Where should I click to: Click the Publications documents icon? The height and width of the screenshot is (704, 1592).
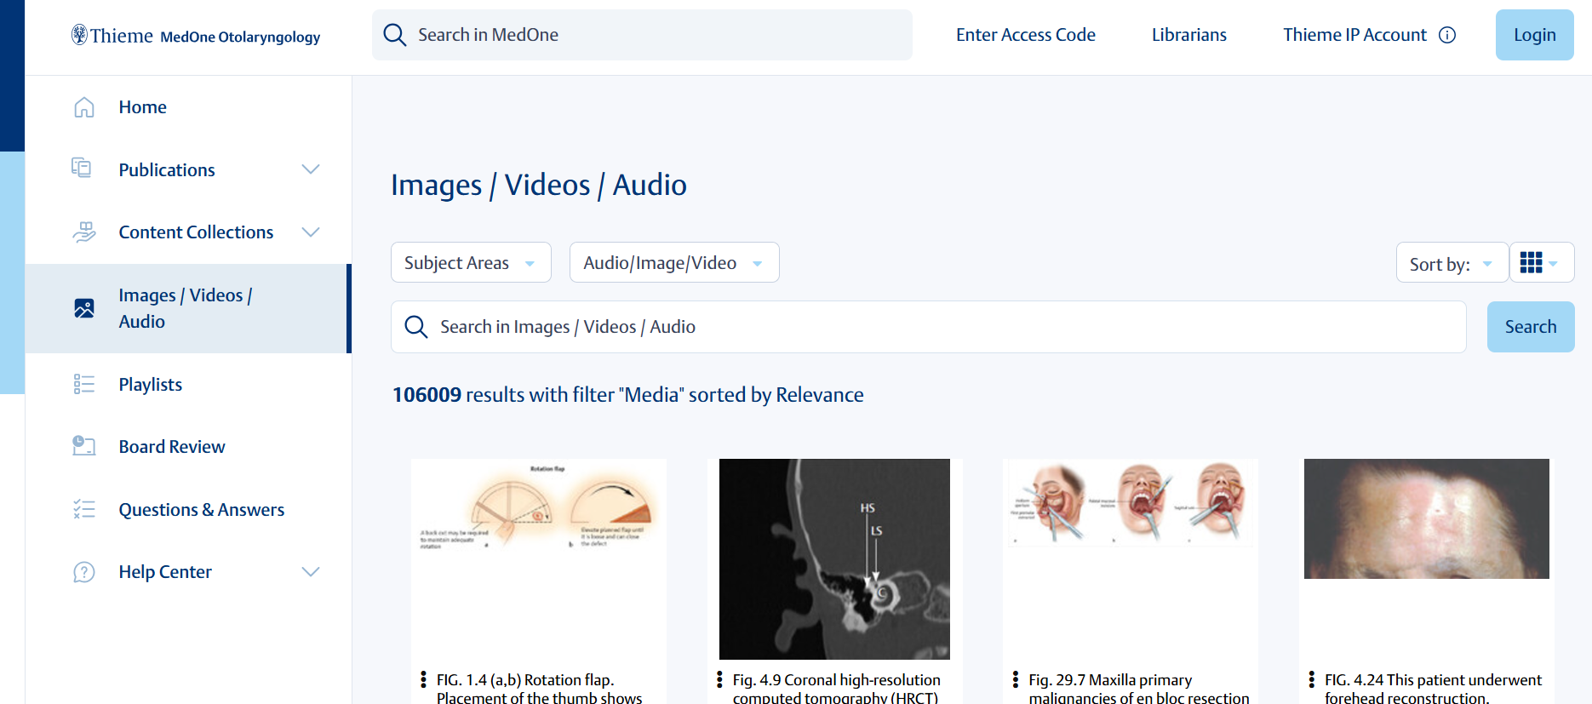coord(82,168)
